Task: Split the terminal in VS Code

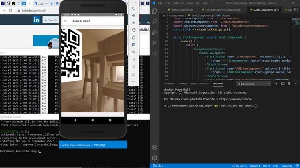Action: click(283, 84)
